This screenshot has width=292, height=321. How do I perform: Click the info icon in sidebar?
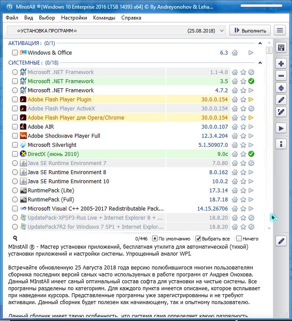[x=281, y=144]
